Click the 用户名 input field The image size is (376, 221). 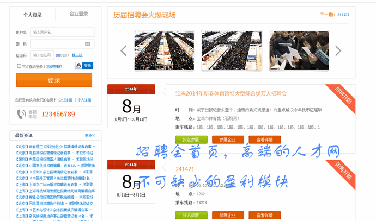pos(62,32)
